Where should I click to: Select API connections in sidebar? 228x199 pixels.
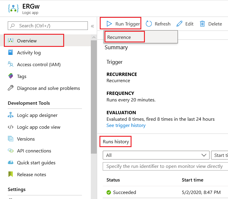tap(34, 151)
